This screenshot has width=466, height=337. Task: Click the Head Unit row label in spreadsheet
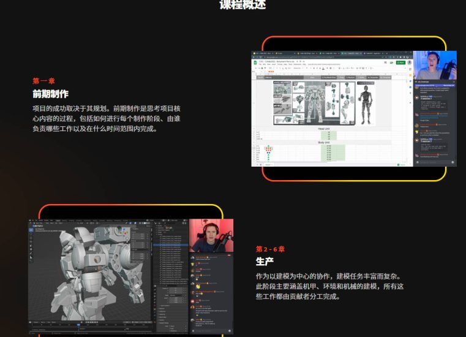coord(324,129)
